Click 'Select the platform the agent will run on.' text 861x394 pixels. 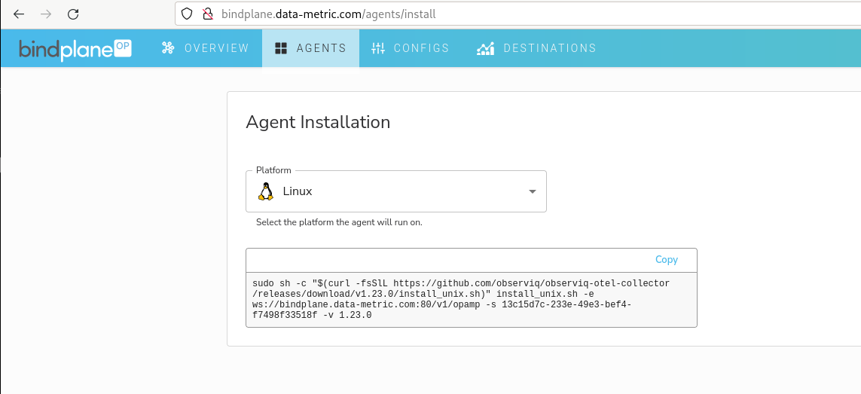coord(339,223)
